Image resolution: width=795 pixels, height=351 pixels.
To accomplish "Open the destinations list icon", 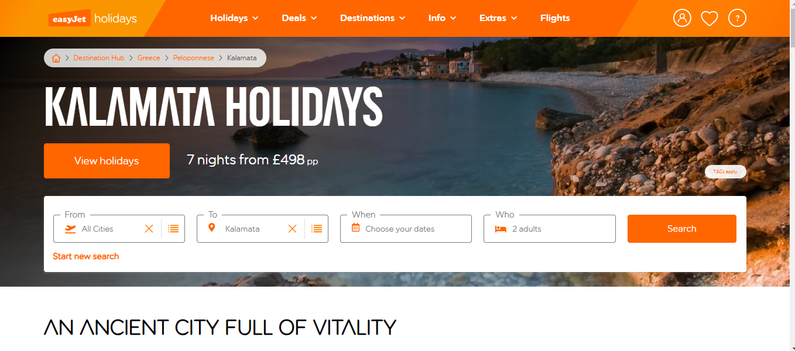I will (x=317, y=229).
